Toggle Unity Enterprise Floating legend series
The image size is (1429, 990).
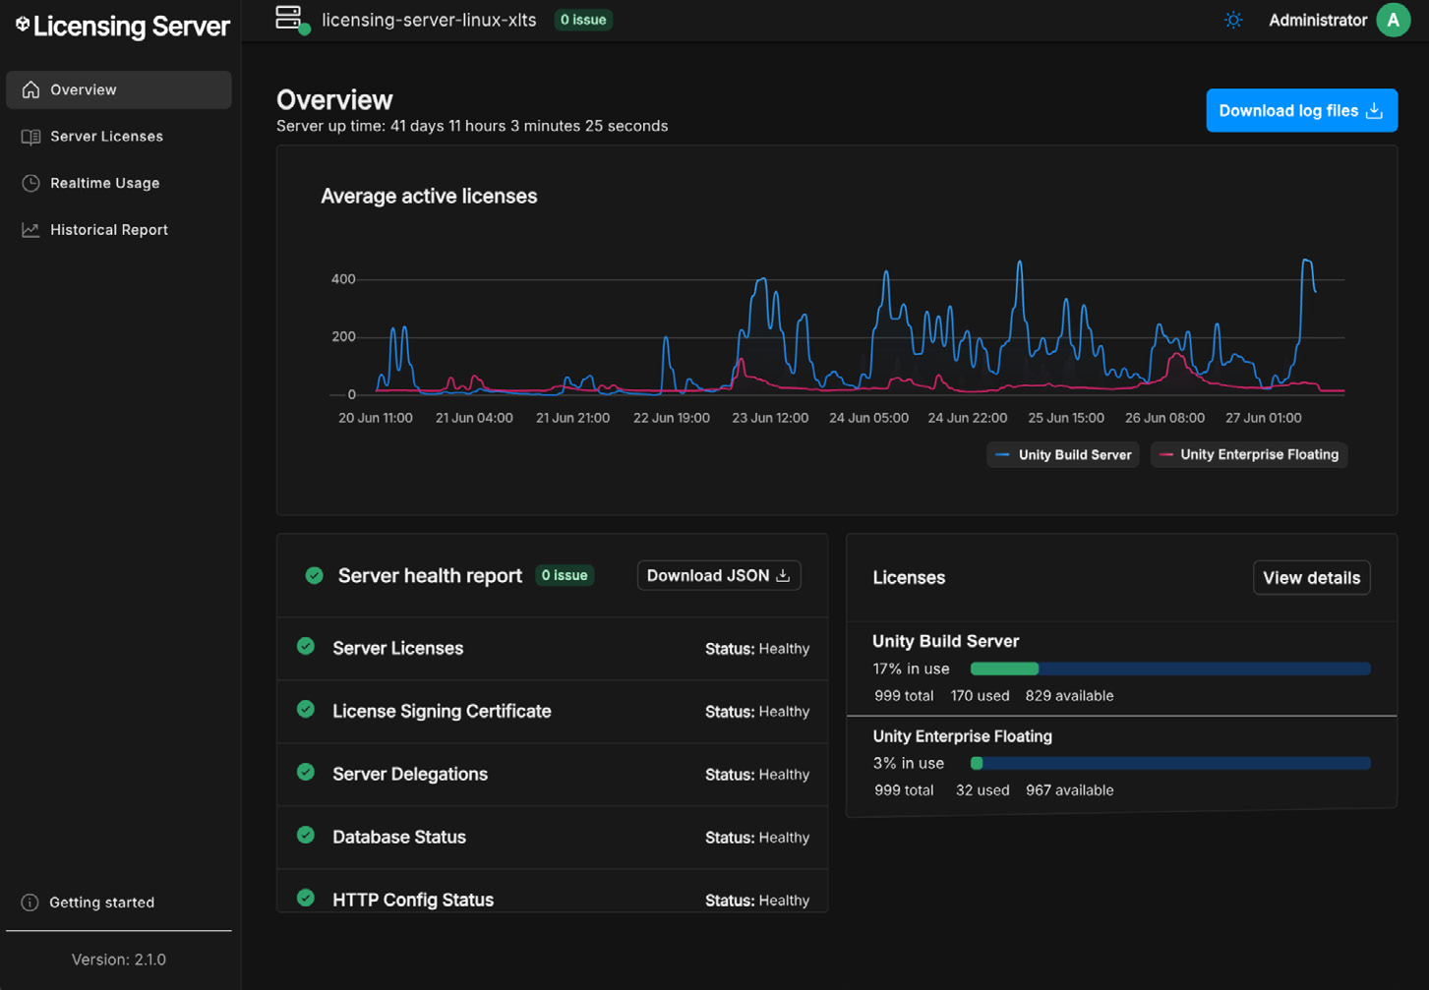1249,454
